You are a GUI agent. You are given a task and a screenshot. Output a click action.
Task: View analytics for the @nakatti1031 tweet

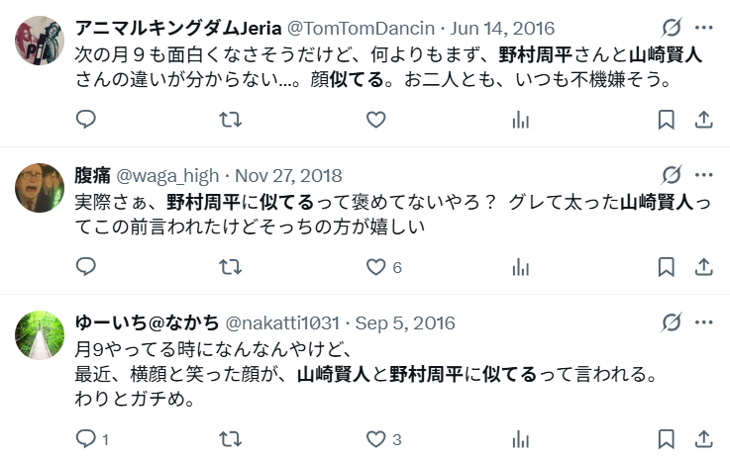[520, 438]
